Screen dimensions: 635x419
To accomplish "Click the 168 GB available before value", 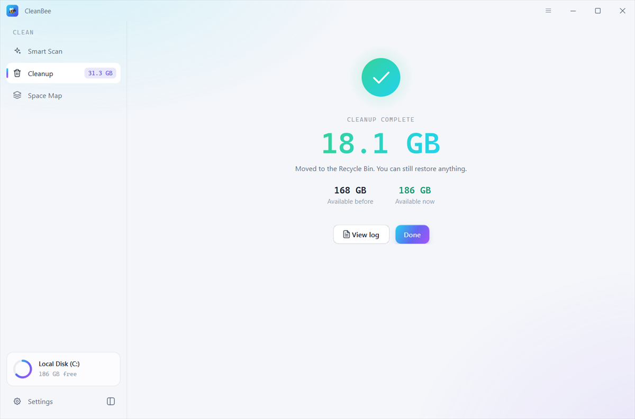I will [350, 190].
